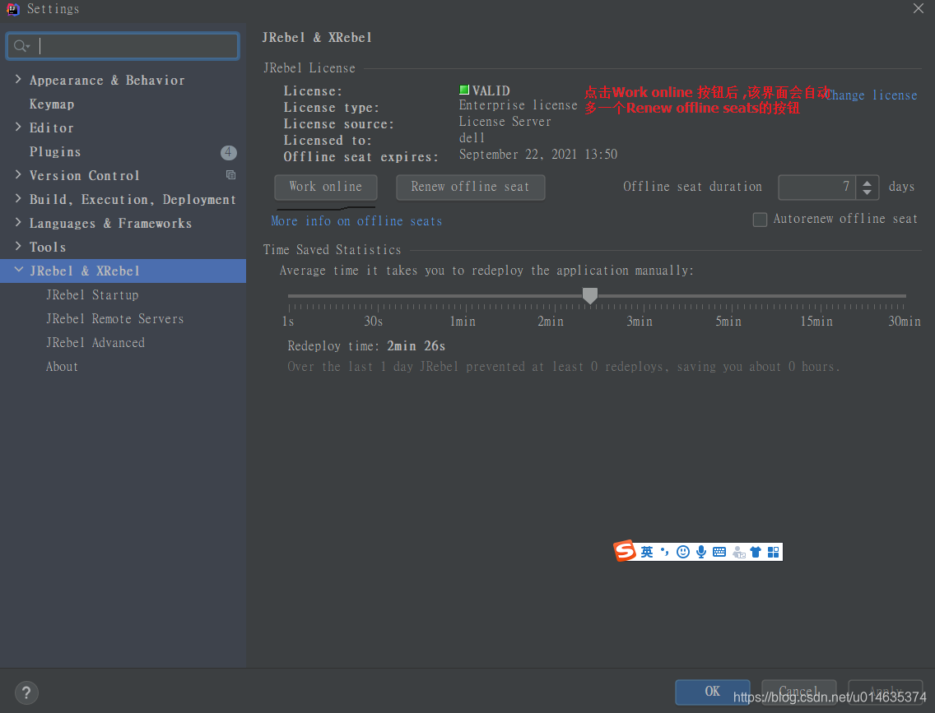Viewport: 935px width, 713px height.
Task: Select JRebel Startup in the tree
Action: [92, 295]
